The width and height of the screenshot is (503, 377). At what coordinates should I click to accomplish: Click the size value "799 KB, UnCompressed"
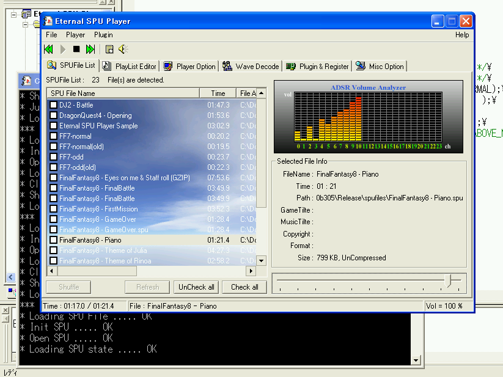[x=351, y=258]
